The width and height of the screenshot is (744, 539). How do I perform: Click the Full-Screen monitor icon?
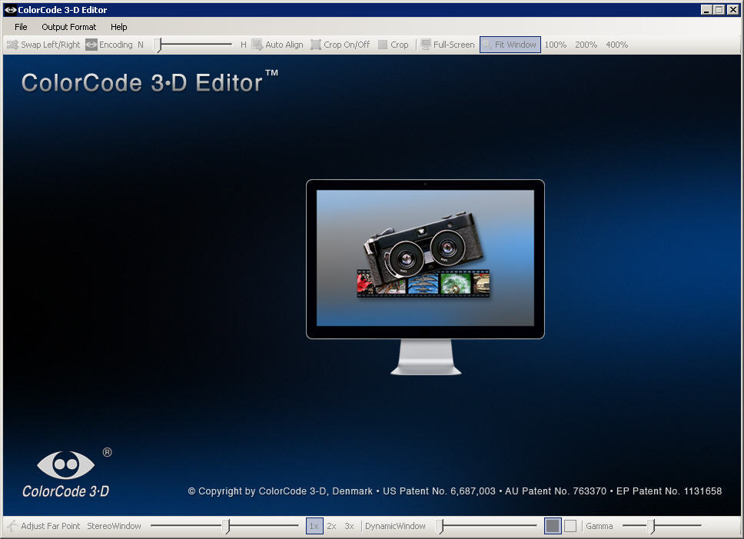click(x=426, y=45)
